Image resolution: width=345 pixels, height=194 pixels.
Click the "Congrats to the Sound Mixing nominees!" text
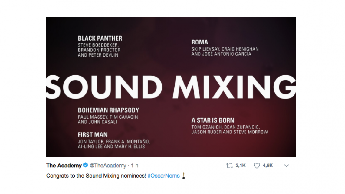pyautogui.click(x=96, y=176)
